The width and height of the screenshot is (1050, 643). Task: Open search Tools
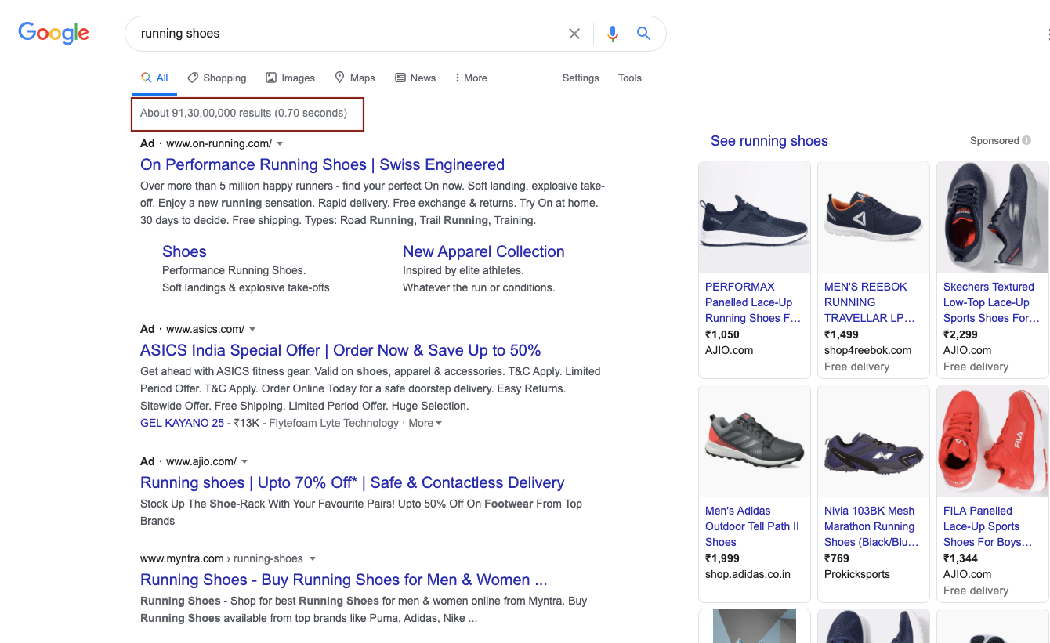point(630,78)
